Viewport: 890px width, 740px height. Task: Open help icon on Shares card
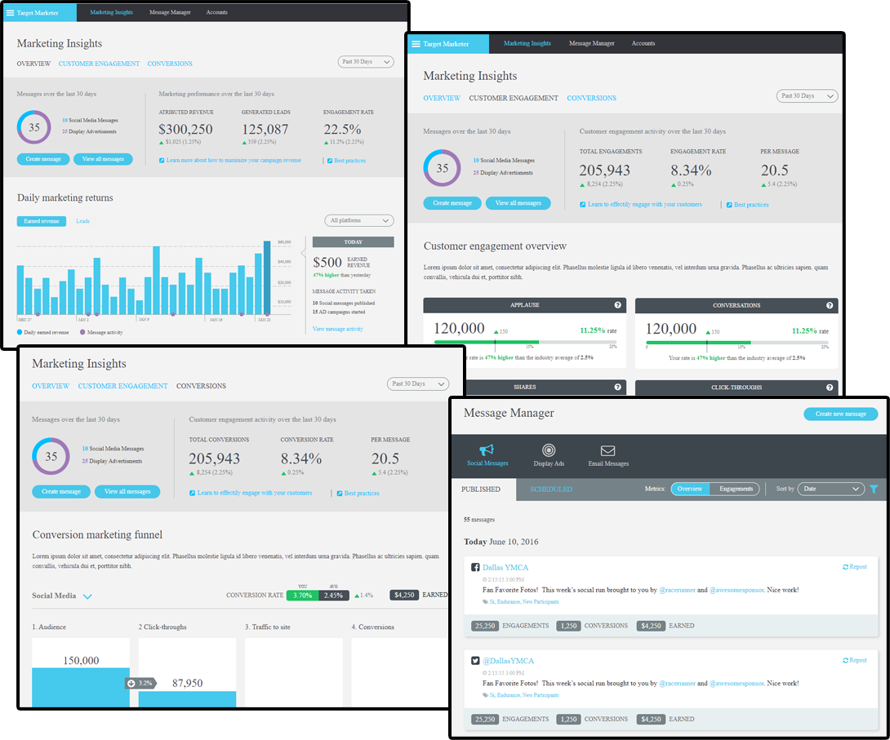(x=617, y=388)
